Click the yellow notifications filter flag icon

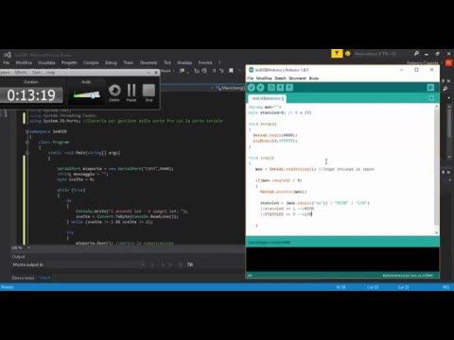[337, 54]
